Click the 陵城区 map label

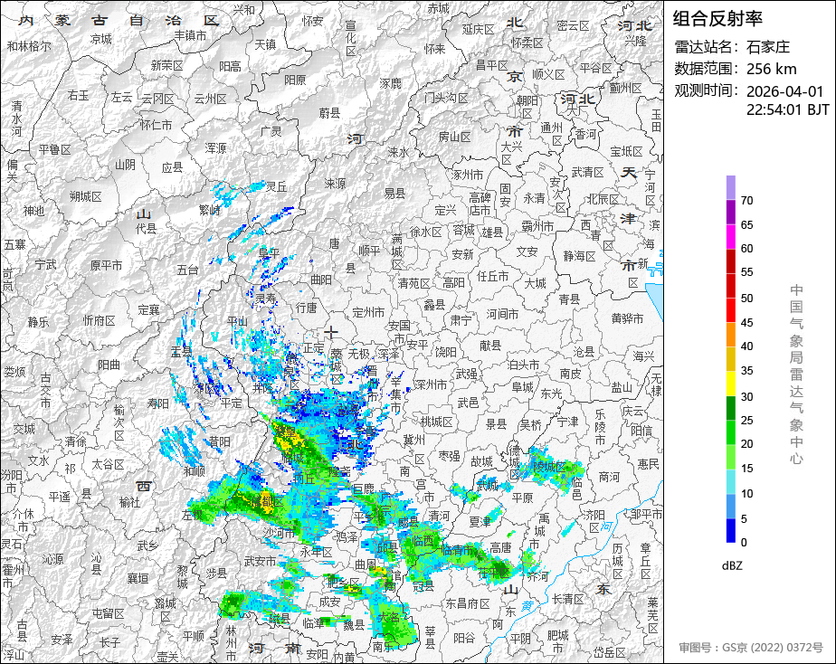pyautogui.click(x=549, y=467)
